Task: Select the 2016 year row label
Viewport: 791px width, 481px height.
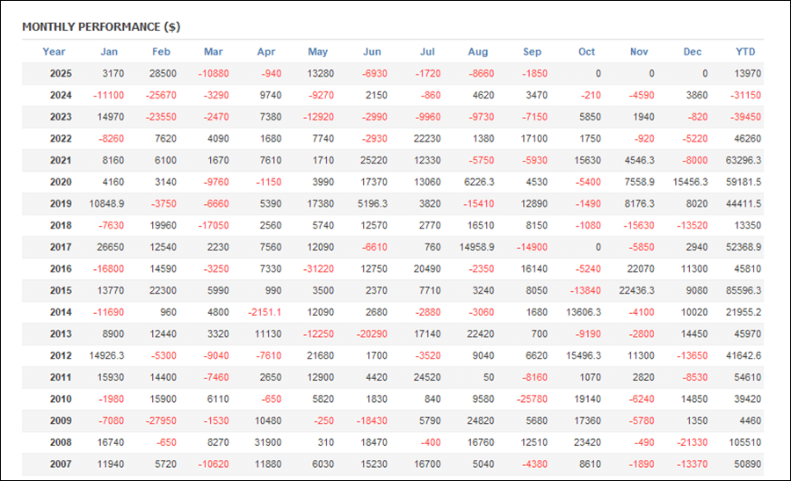Action: (60, 267)
